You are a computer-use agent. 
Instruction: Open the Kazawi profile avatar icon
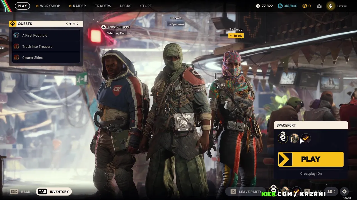point(331,6)
